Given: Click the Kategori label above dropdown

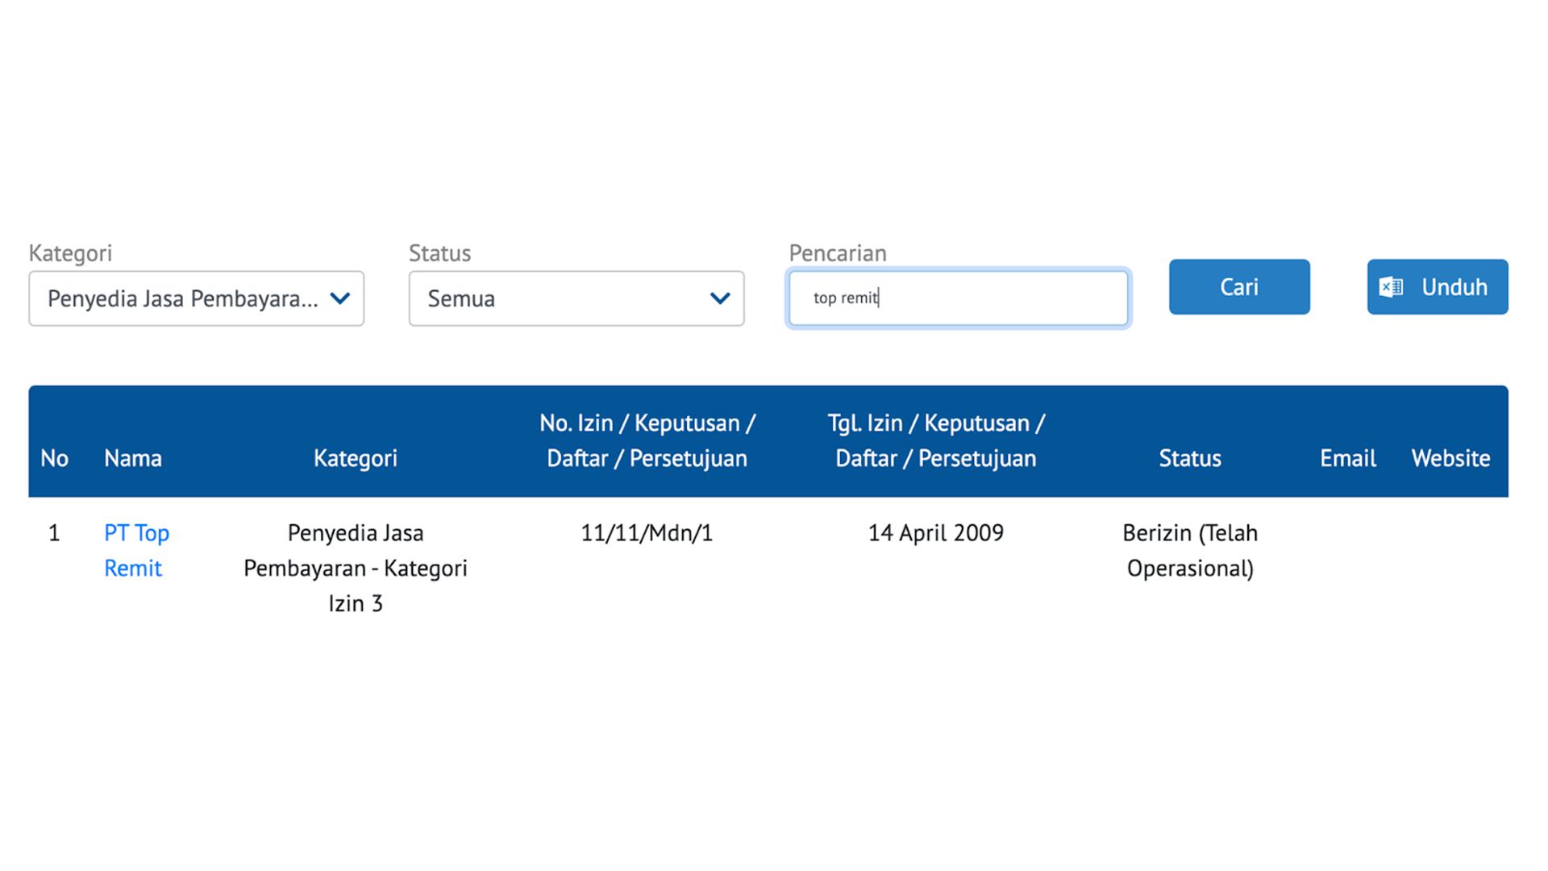Looking at the screenshot, I should coord(70,253).
